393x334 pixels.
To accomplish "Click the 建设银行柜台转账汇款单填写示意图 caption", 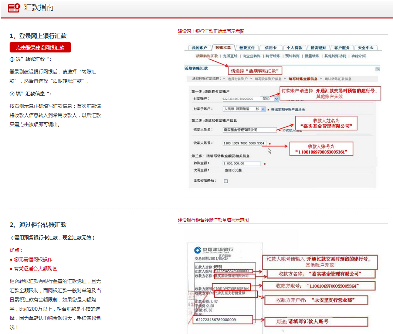I will tap(213, 220).
